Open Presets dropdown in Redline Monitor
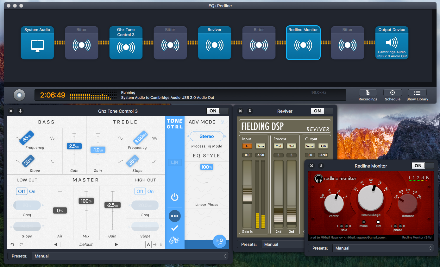Viewport: 440px width, 267px height. pyautogui.click(x=383, y=248)
